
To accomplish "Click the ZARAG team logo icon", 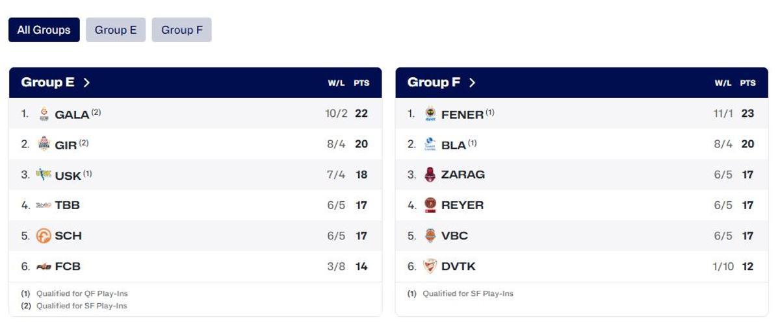I will pyautogui.click(x=430, y=175).
